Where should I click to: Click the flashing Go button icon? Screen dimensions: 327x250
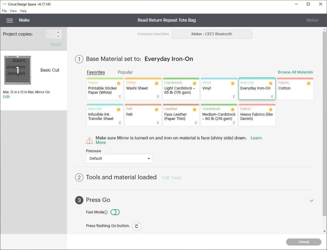click(x=137, y=226)
